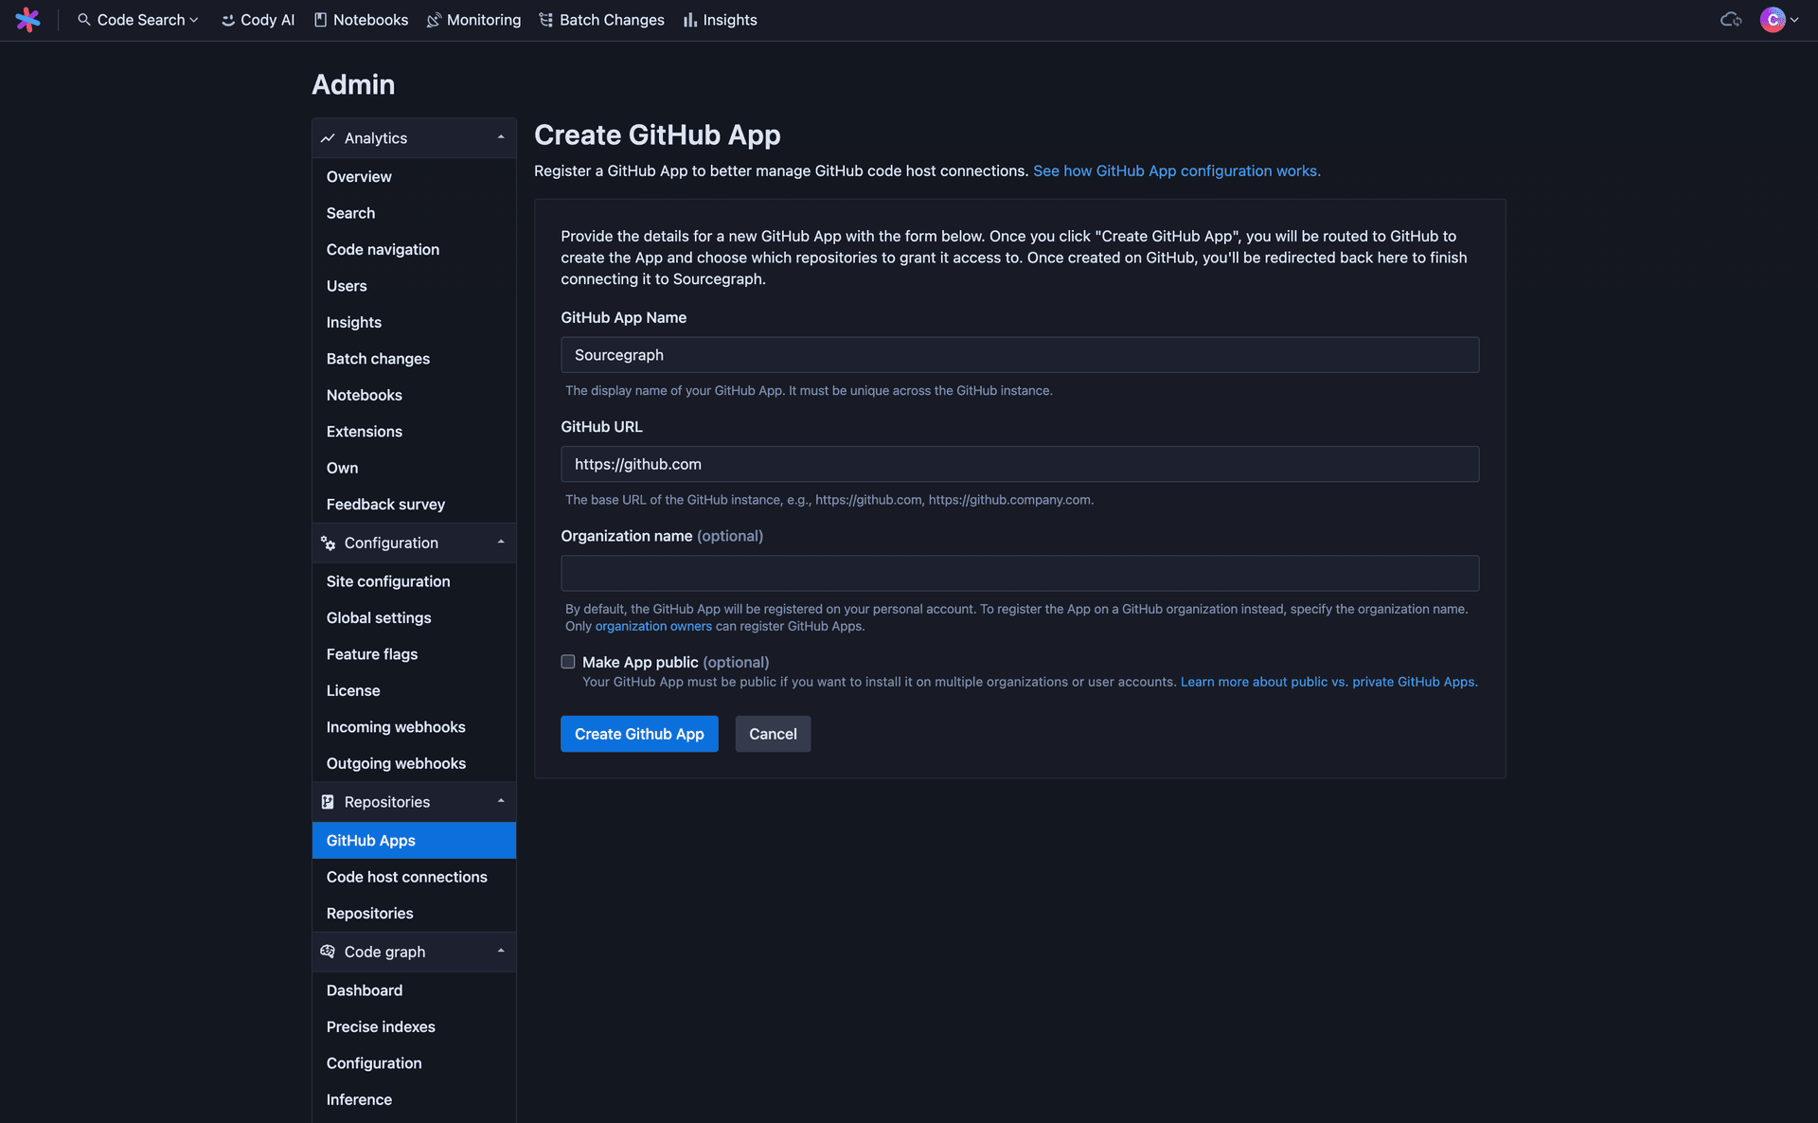Enable the Make App public checkbox
The image size is (1818, 1123).
568,662
